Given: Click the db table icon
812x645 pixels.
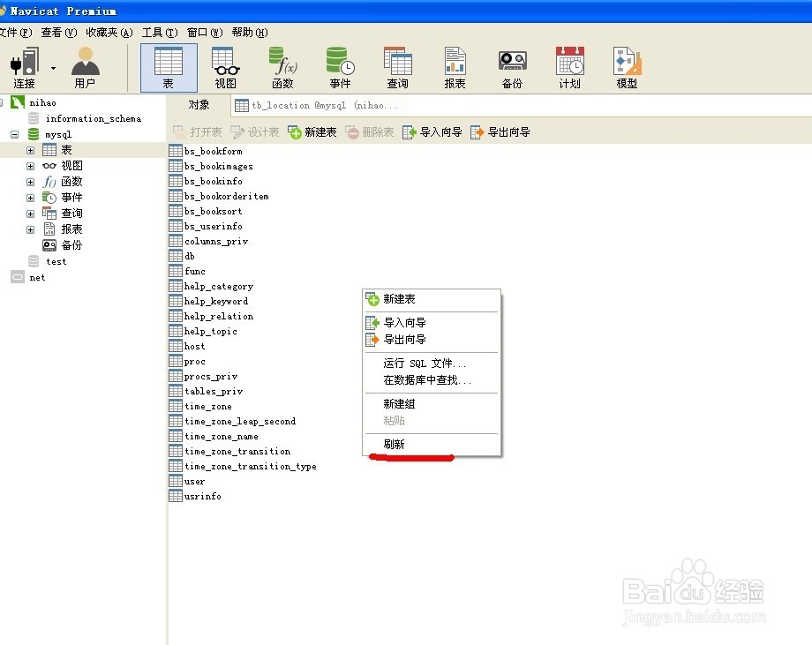Looking at the screenshot, I should coord(176,256).
